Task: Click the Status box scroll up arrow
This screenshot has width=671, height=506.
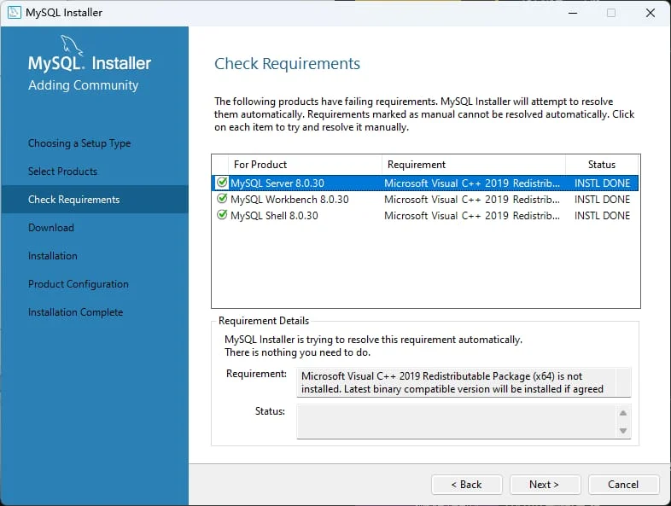Action: [x=623, y=413]
